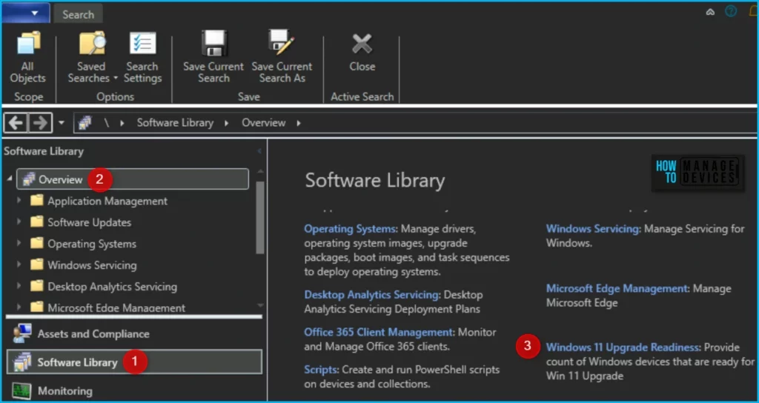Select the Search ribbon tab
This screenshot has width=759, height=403.
(78, 15)
